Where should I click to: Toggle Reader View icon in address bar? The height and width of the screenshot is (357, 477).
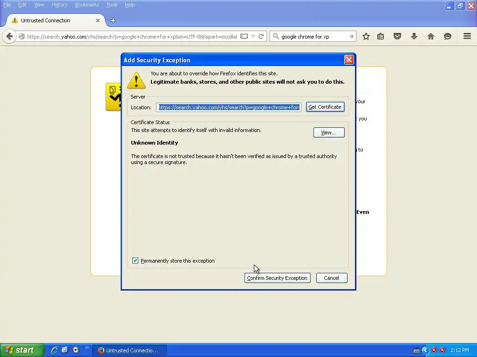point(244,36)
